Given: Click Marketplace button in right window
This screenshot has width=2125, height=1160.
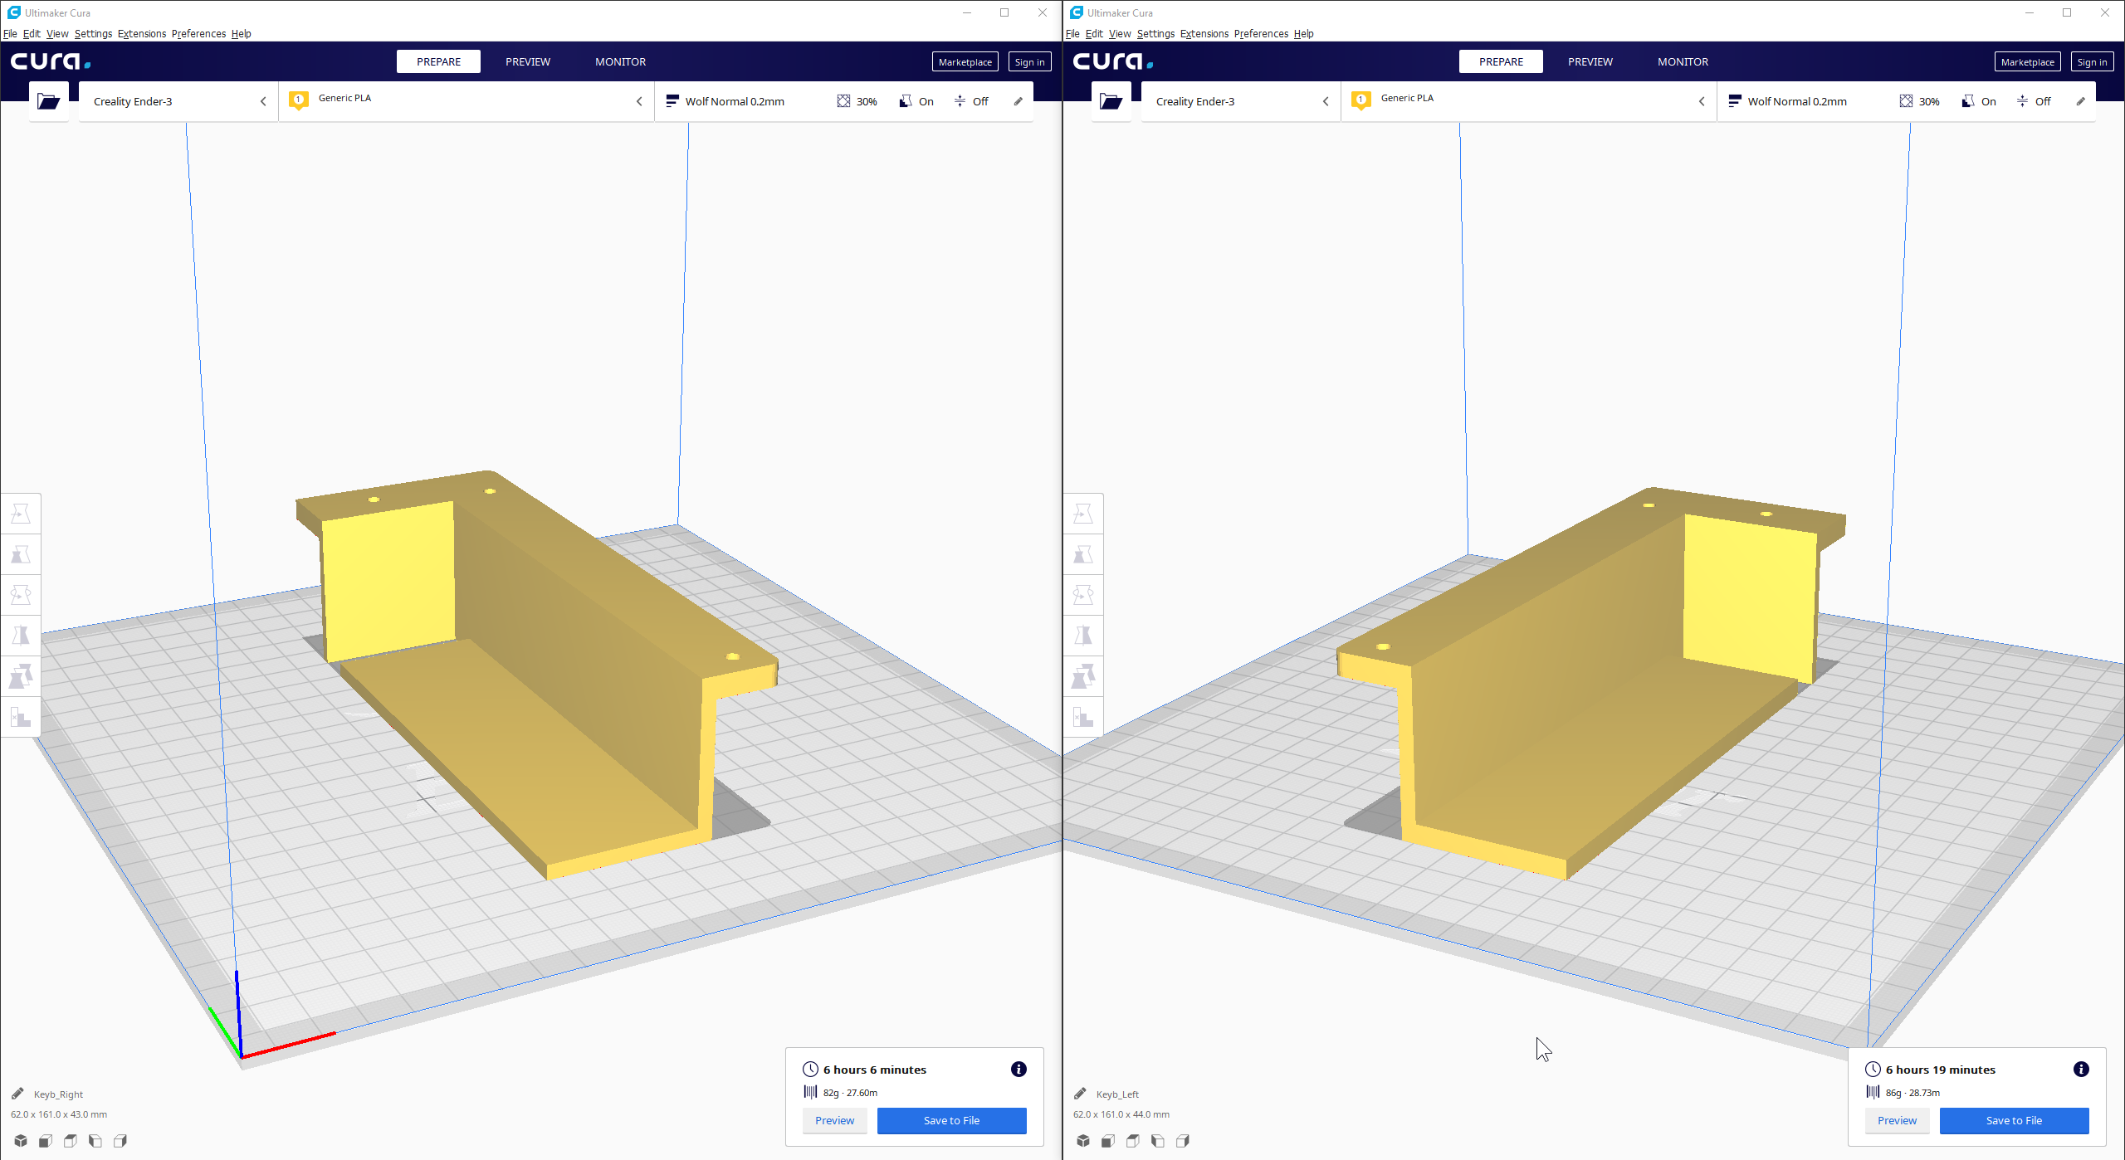Looking at the screenshot, I should point(2028,62).
